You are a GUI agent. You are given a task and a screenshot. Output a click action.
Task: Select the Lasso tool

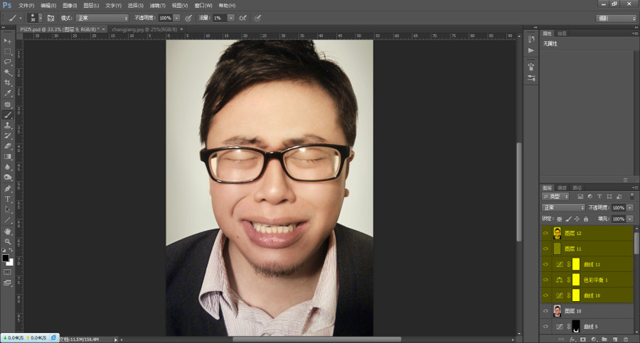[7, 62]
